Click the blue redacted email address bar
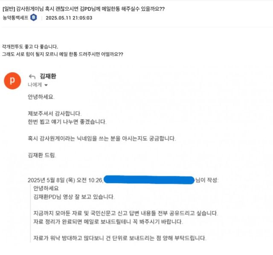Screen dimensions: 273x255 pyautogui.click(x=149, y=180)
